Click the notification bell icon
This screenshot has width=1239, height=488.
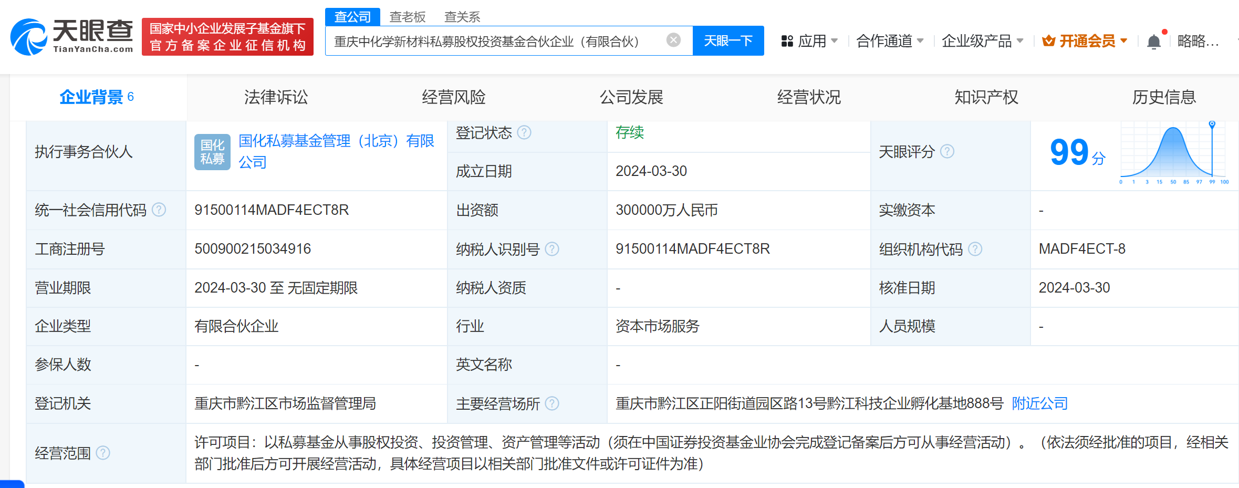click(x=1153, y=41)
